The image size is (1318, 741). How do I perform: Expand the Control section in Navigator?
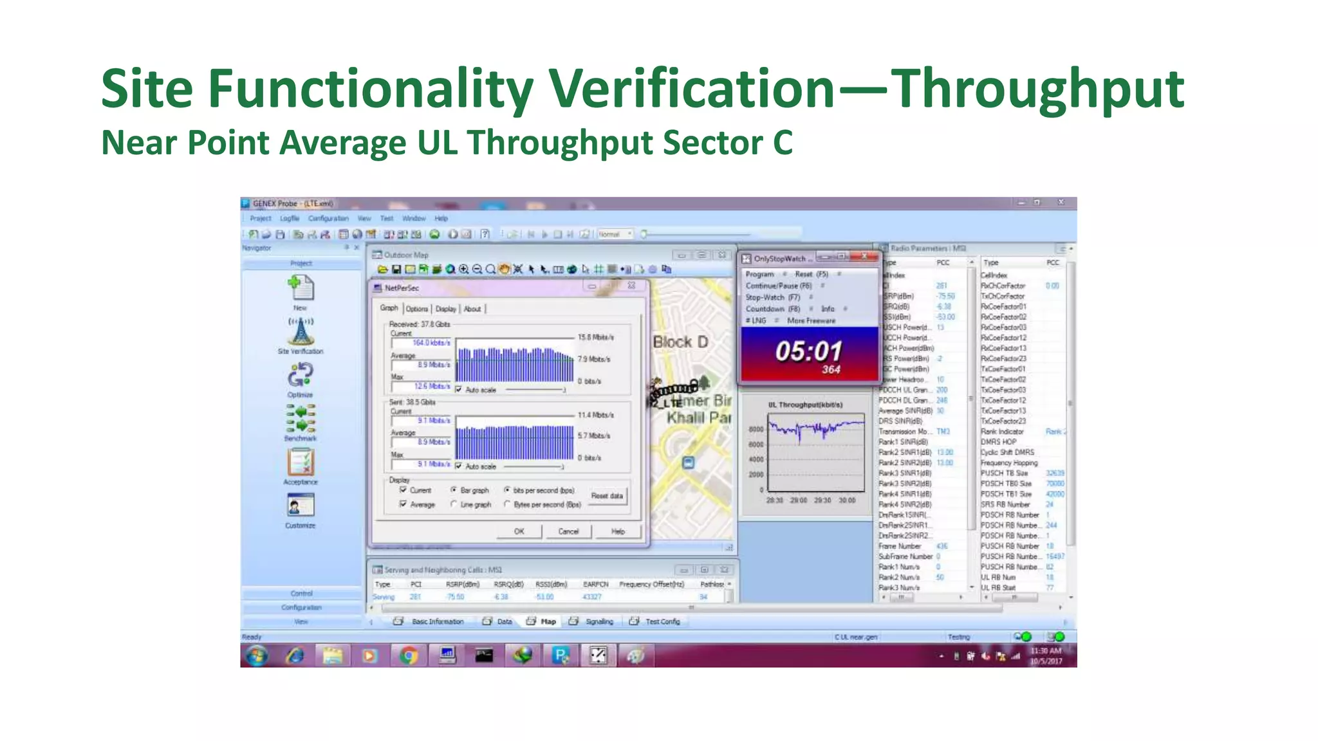pyautogui.click(x=301, y=593)
